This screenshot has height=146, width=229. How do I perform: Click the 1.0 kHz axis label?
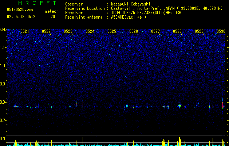point(3,66)
